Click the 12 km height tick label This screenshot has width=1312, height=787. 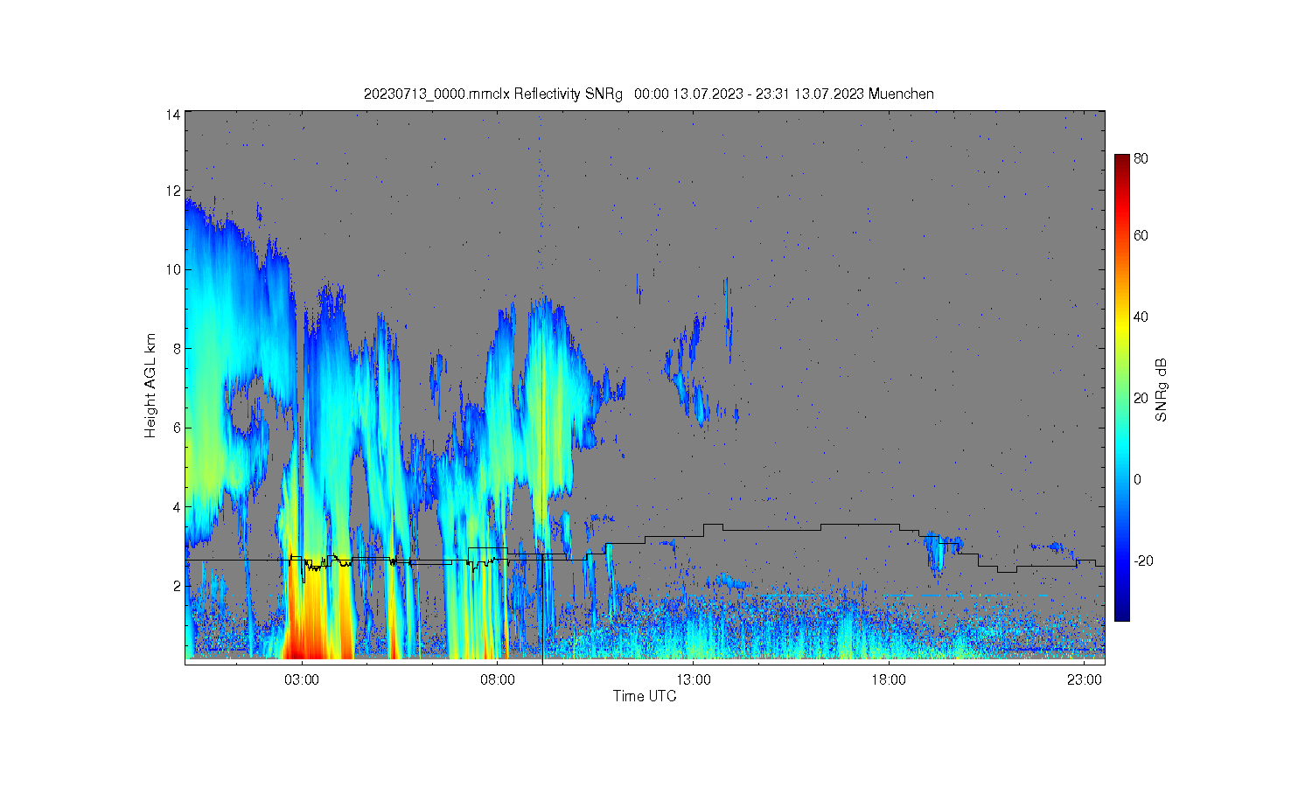click(173, 191)
